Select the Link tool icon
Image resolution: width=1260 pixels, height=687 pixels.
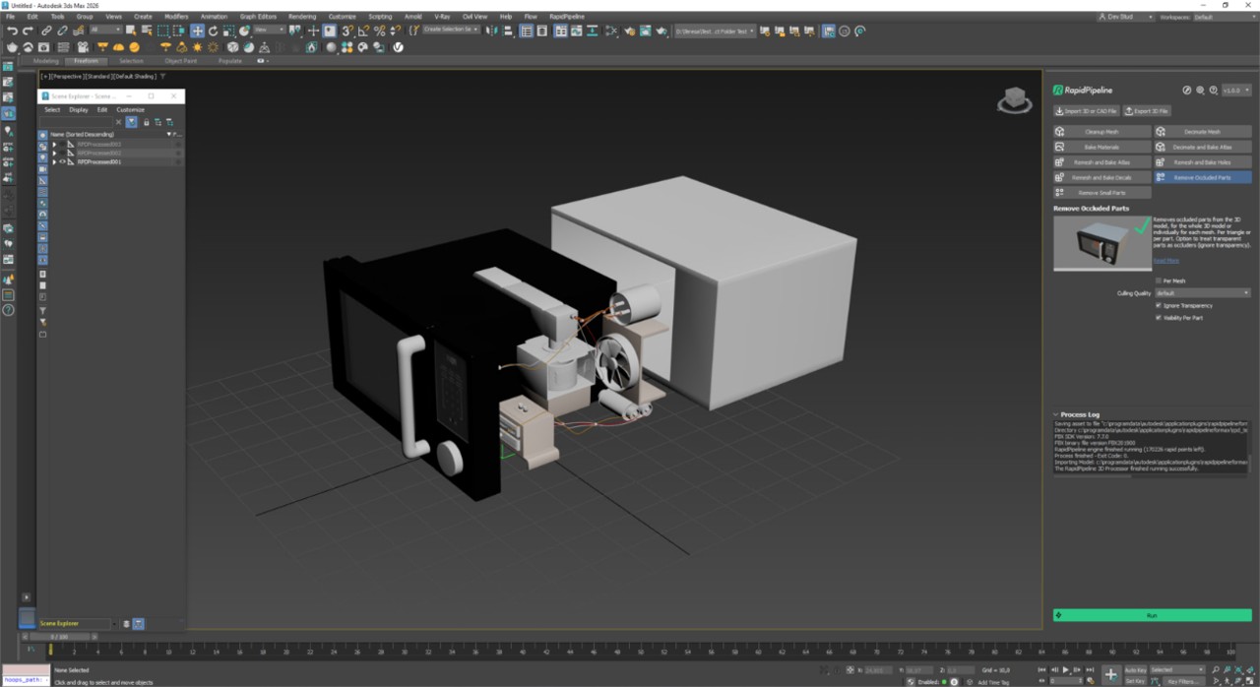tap(46, 31)
